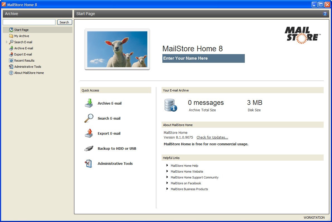The image size is (332, 222).
Task: Expand the MailStore Home Help link arrow
Action: click(x=167, y=165)
